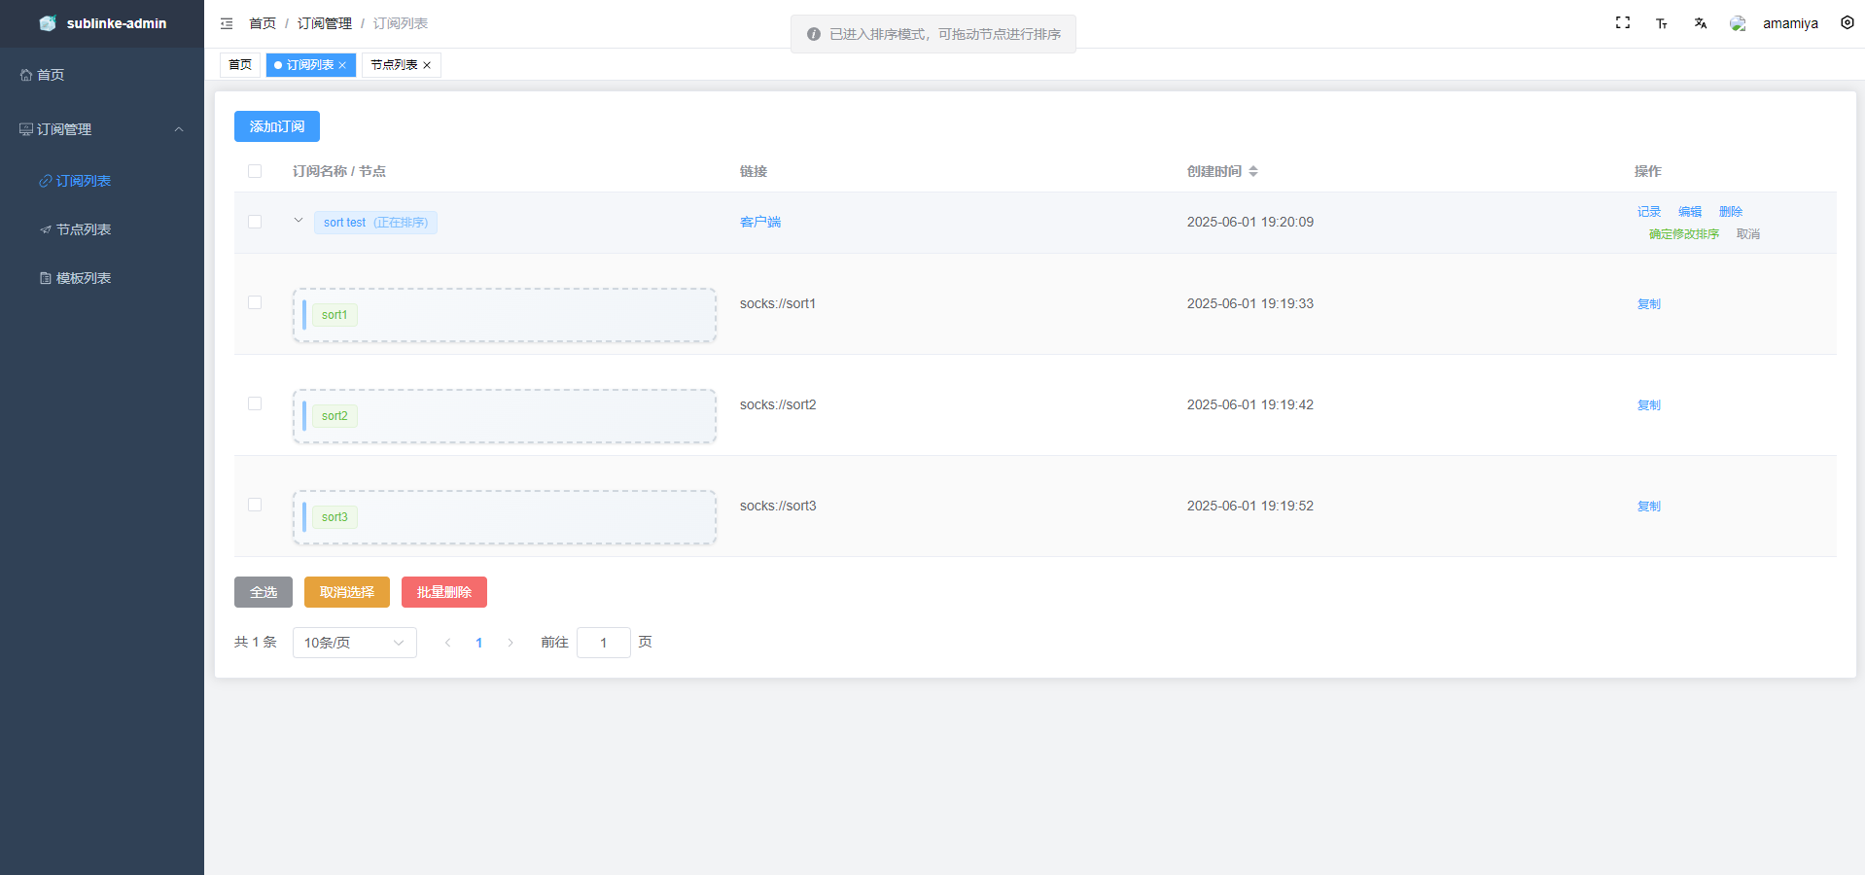Click the 全选 button
This screenshot has width=1865, height=875.
point(264,592)
